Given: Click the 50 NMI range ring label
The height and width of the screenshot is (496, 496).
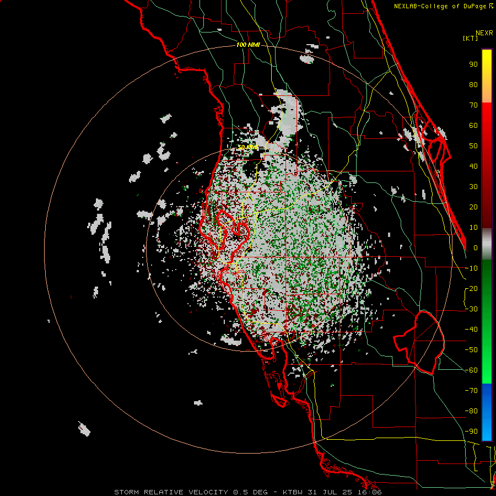Looking at the screenshot, I should point(248,147).
